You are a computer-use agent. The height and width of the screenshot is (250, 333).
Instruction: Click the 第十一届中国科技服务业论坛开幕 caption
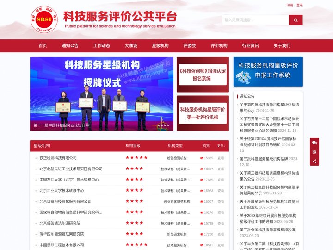point(61,125)
